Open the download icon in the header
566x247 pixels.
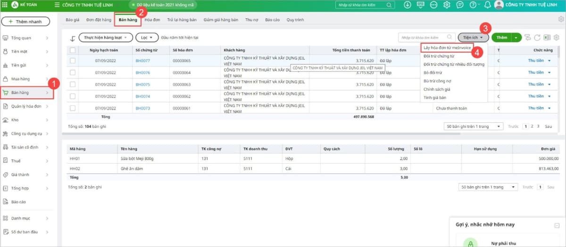point(408,5)
